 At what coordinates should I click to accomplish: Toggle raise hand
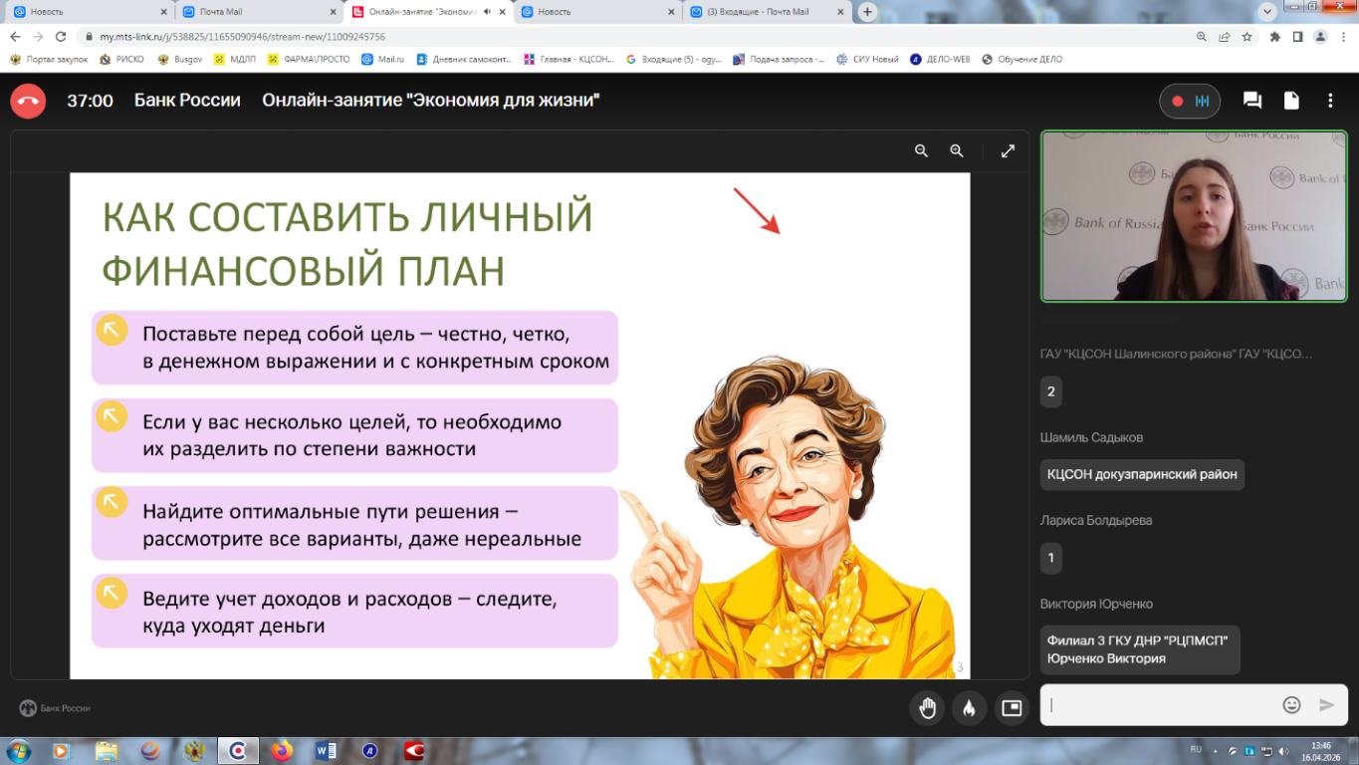[927, 708]
